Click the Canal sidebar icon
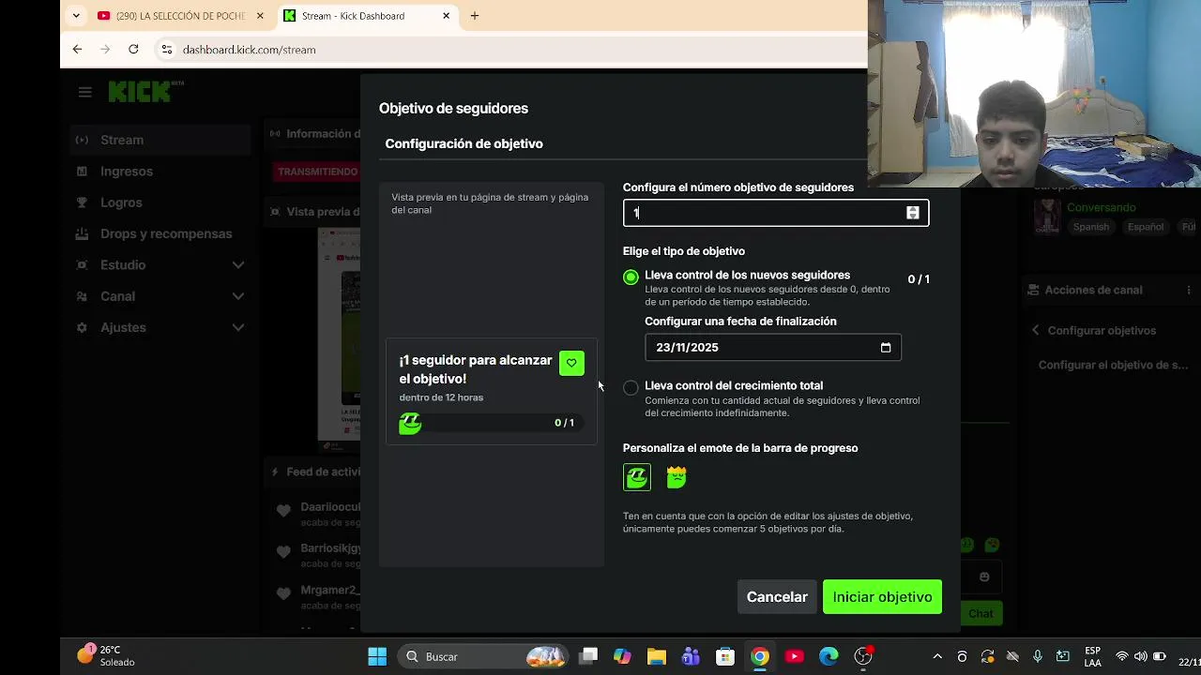Image resolution: width=1201 pixels, height=675 pixels. pyautogui.click(x=83, y=296)
